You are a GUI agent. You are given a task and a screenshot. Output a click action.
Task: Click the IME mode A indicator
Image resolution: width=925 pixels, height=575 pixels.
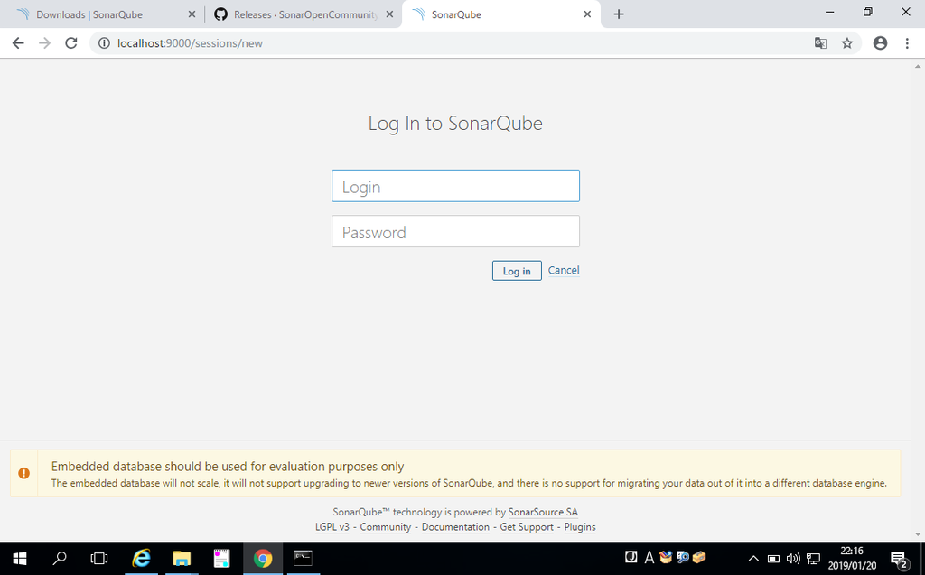coord(649,557)
